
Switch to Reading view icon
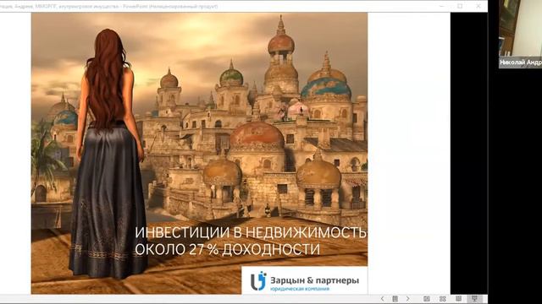(458, 298)
